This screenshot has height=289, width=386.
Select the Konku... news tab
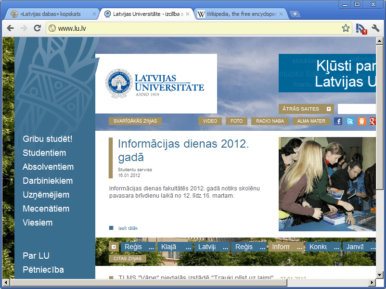pos(323,247)
